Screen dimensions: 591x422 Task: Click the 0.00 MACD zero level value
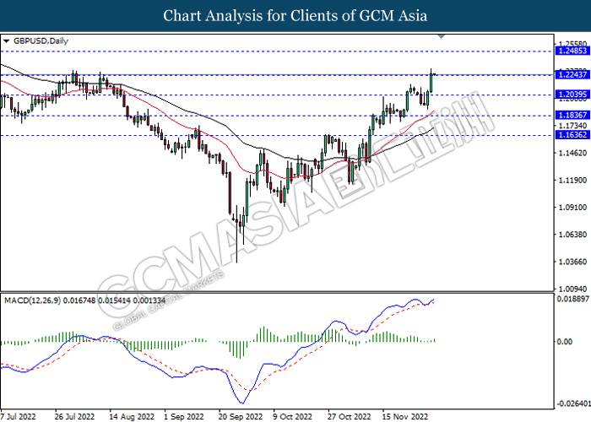click(564, 341)
